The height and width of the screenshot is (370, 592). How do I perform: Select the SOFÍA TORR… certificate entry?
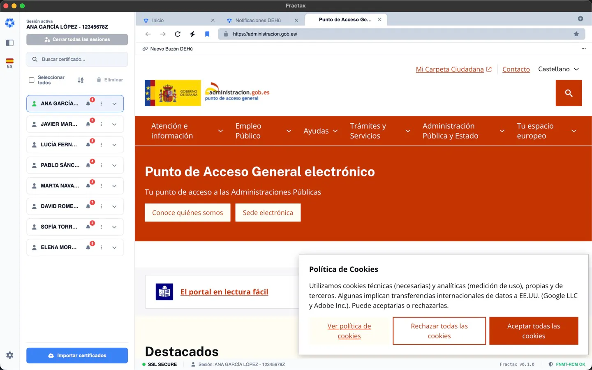75,227
